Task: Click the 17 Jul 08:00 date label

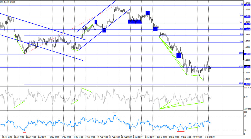Action: pos(66,137)
